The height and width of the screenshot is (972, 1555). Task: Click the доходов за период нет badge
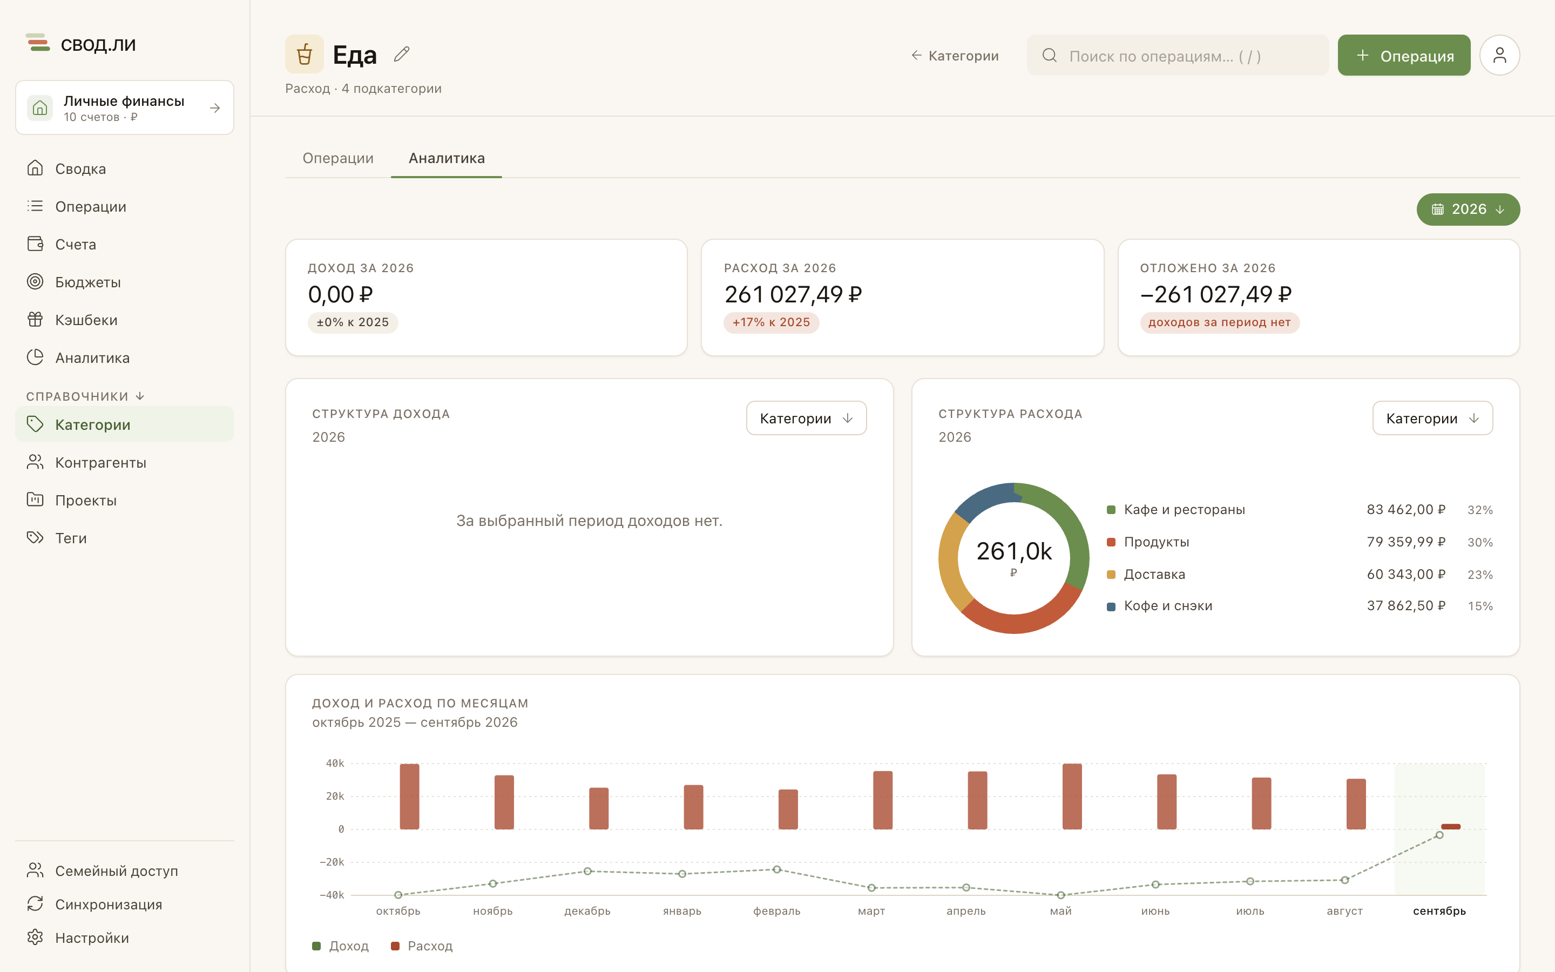[1219, 323]
